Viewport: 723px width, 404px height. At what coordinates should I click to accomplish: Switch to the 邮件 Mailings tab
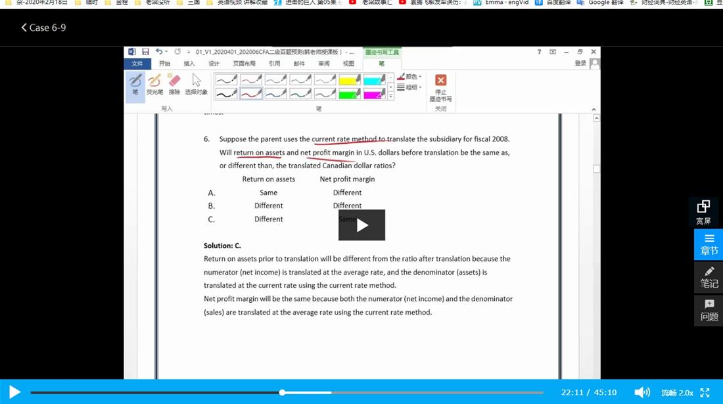pyautogui.click(x=299, y=64)
